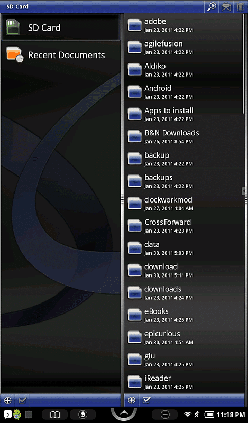The width and height of the screenshot is (248, 423).
Task: Click the plus add icon in right pane footer
Action: pos(132,400)
